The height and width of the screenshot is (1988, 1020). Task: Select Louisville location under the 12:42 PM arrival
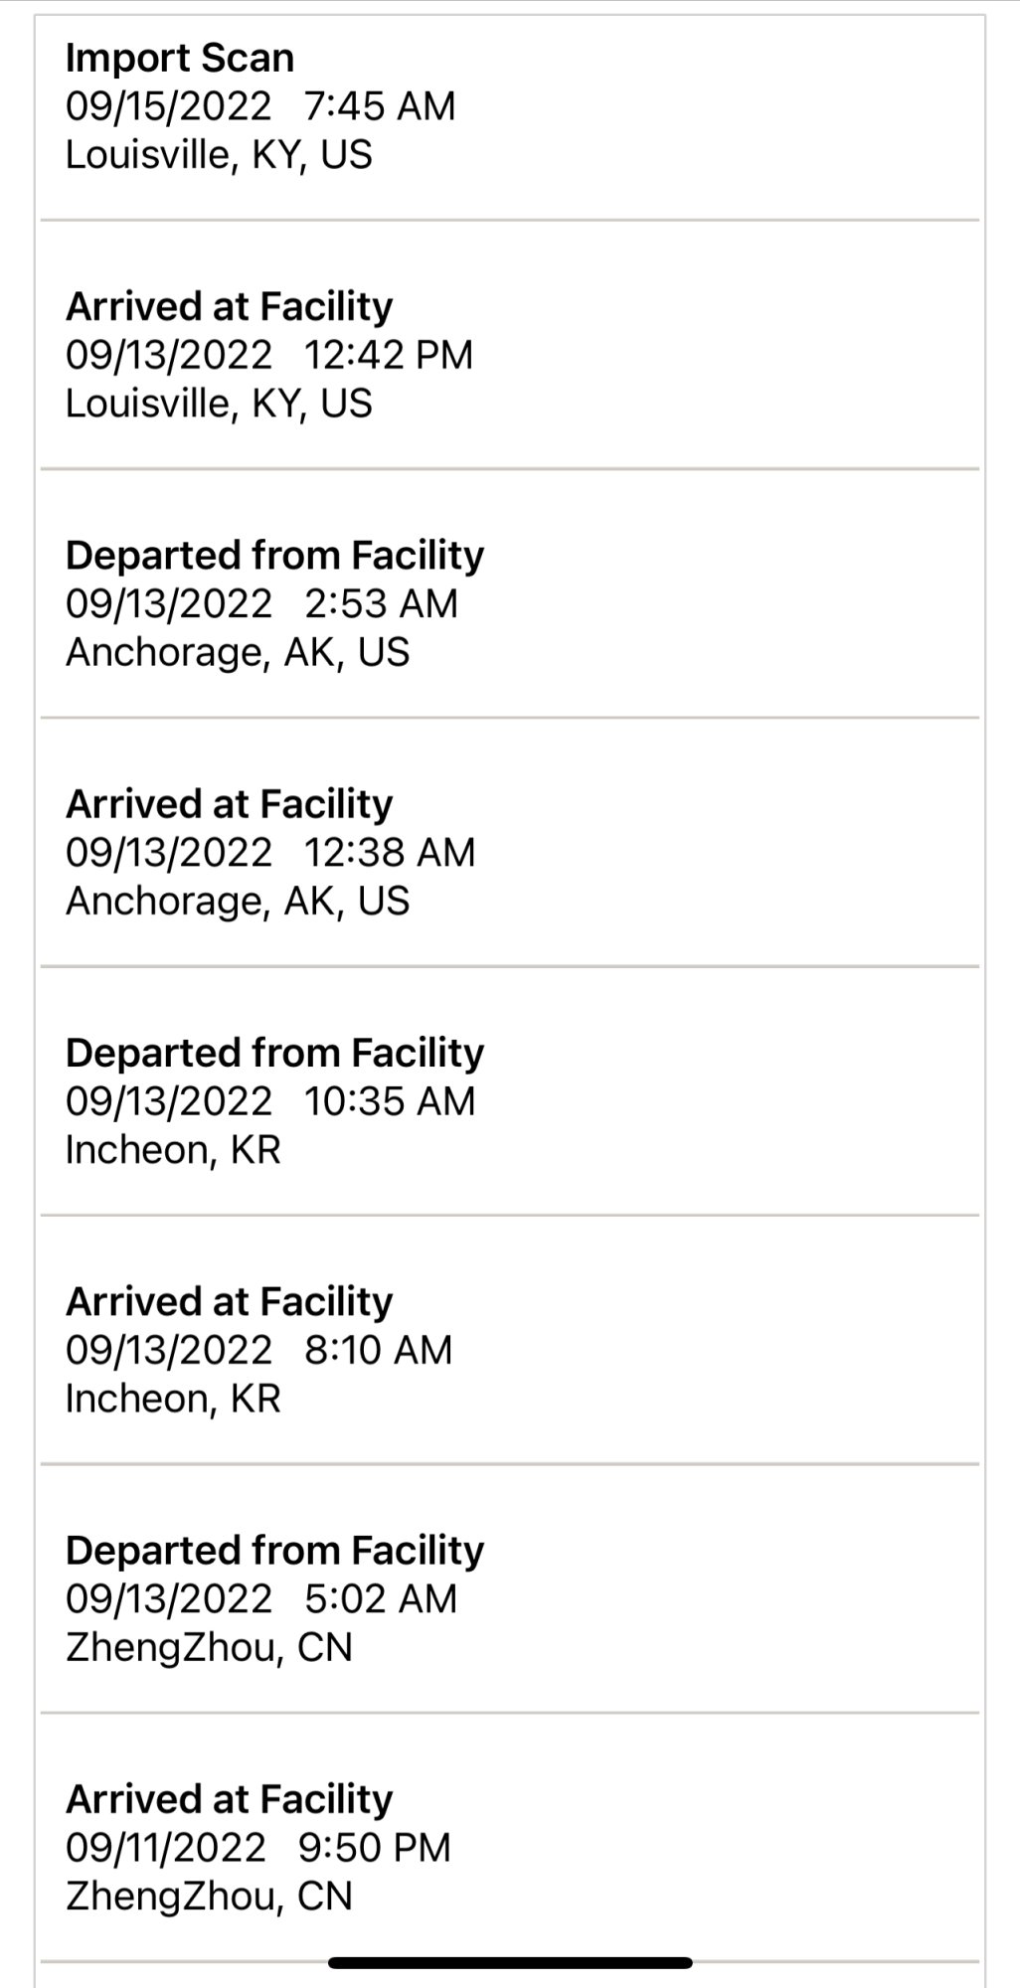[219, 404]
